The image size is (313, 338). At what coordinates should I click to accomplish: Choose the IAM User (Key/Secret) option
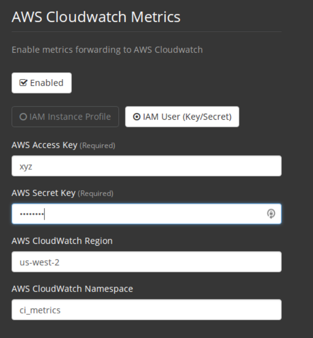[182, 117]
